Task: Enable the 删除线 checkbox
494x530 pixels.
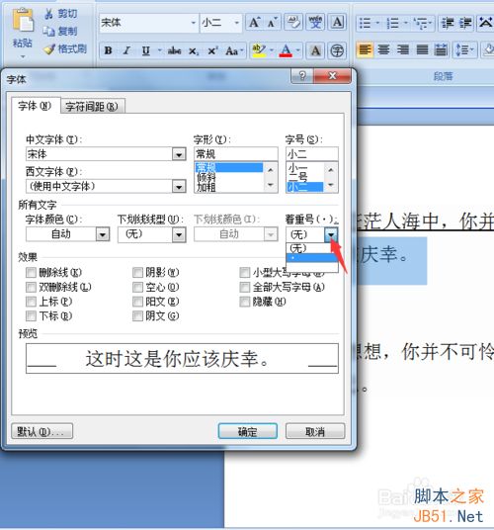Action: point(31,273)
